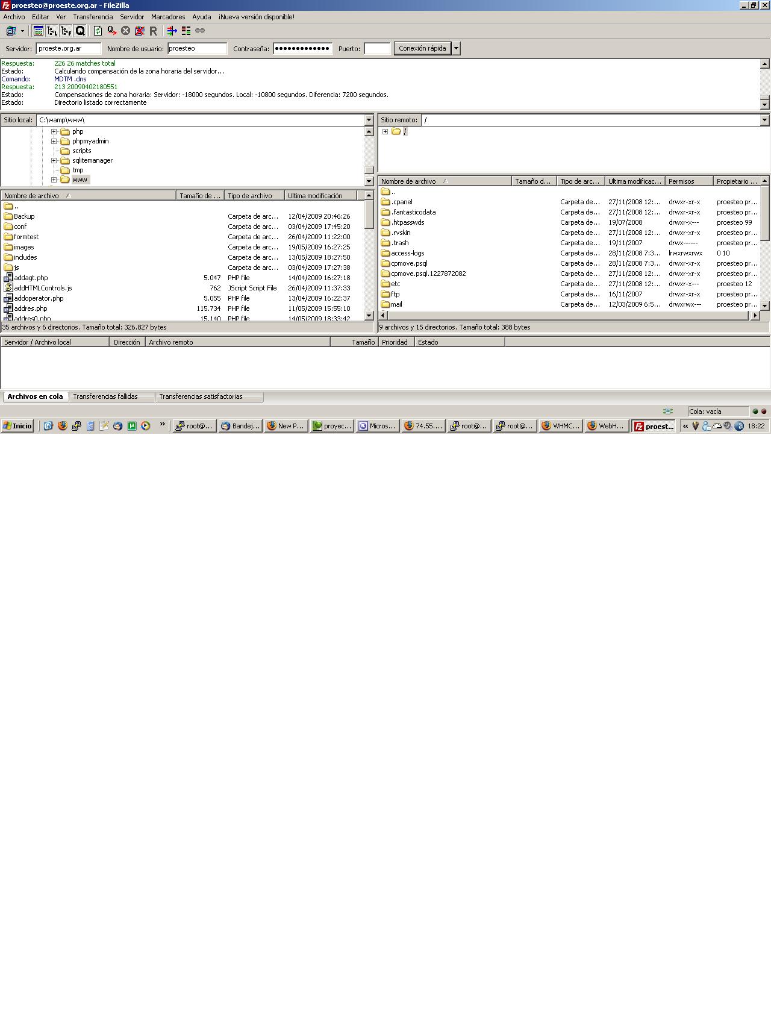This screenshot has width=771, height=1023.
Task: Toggle the local directory tree view
Action: point(52,31)
